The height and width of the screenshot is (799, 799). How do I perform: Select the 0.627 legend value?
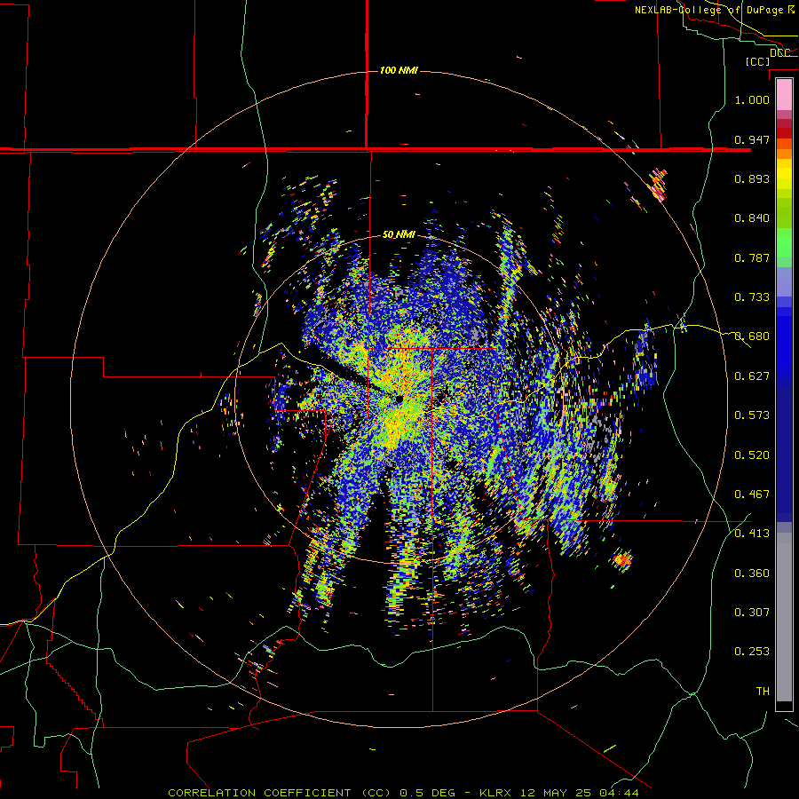(x=752, y=376)
